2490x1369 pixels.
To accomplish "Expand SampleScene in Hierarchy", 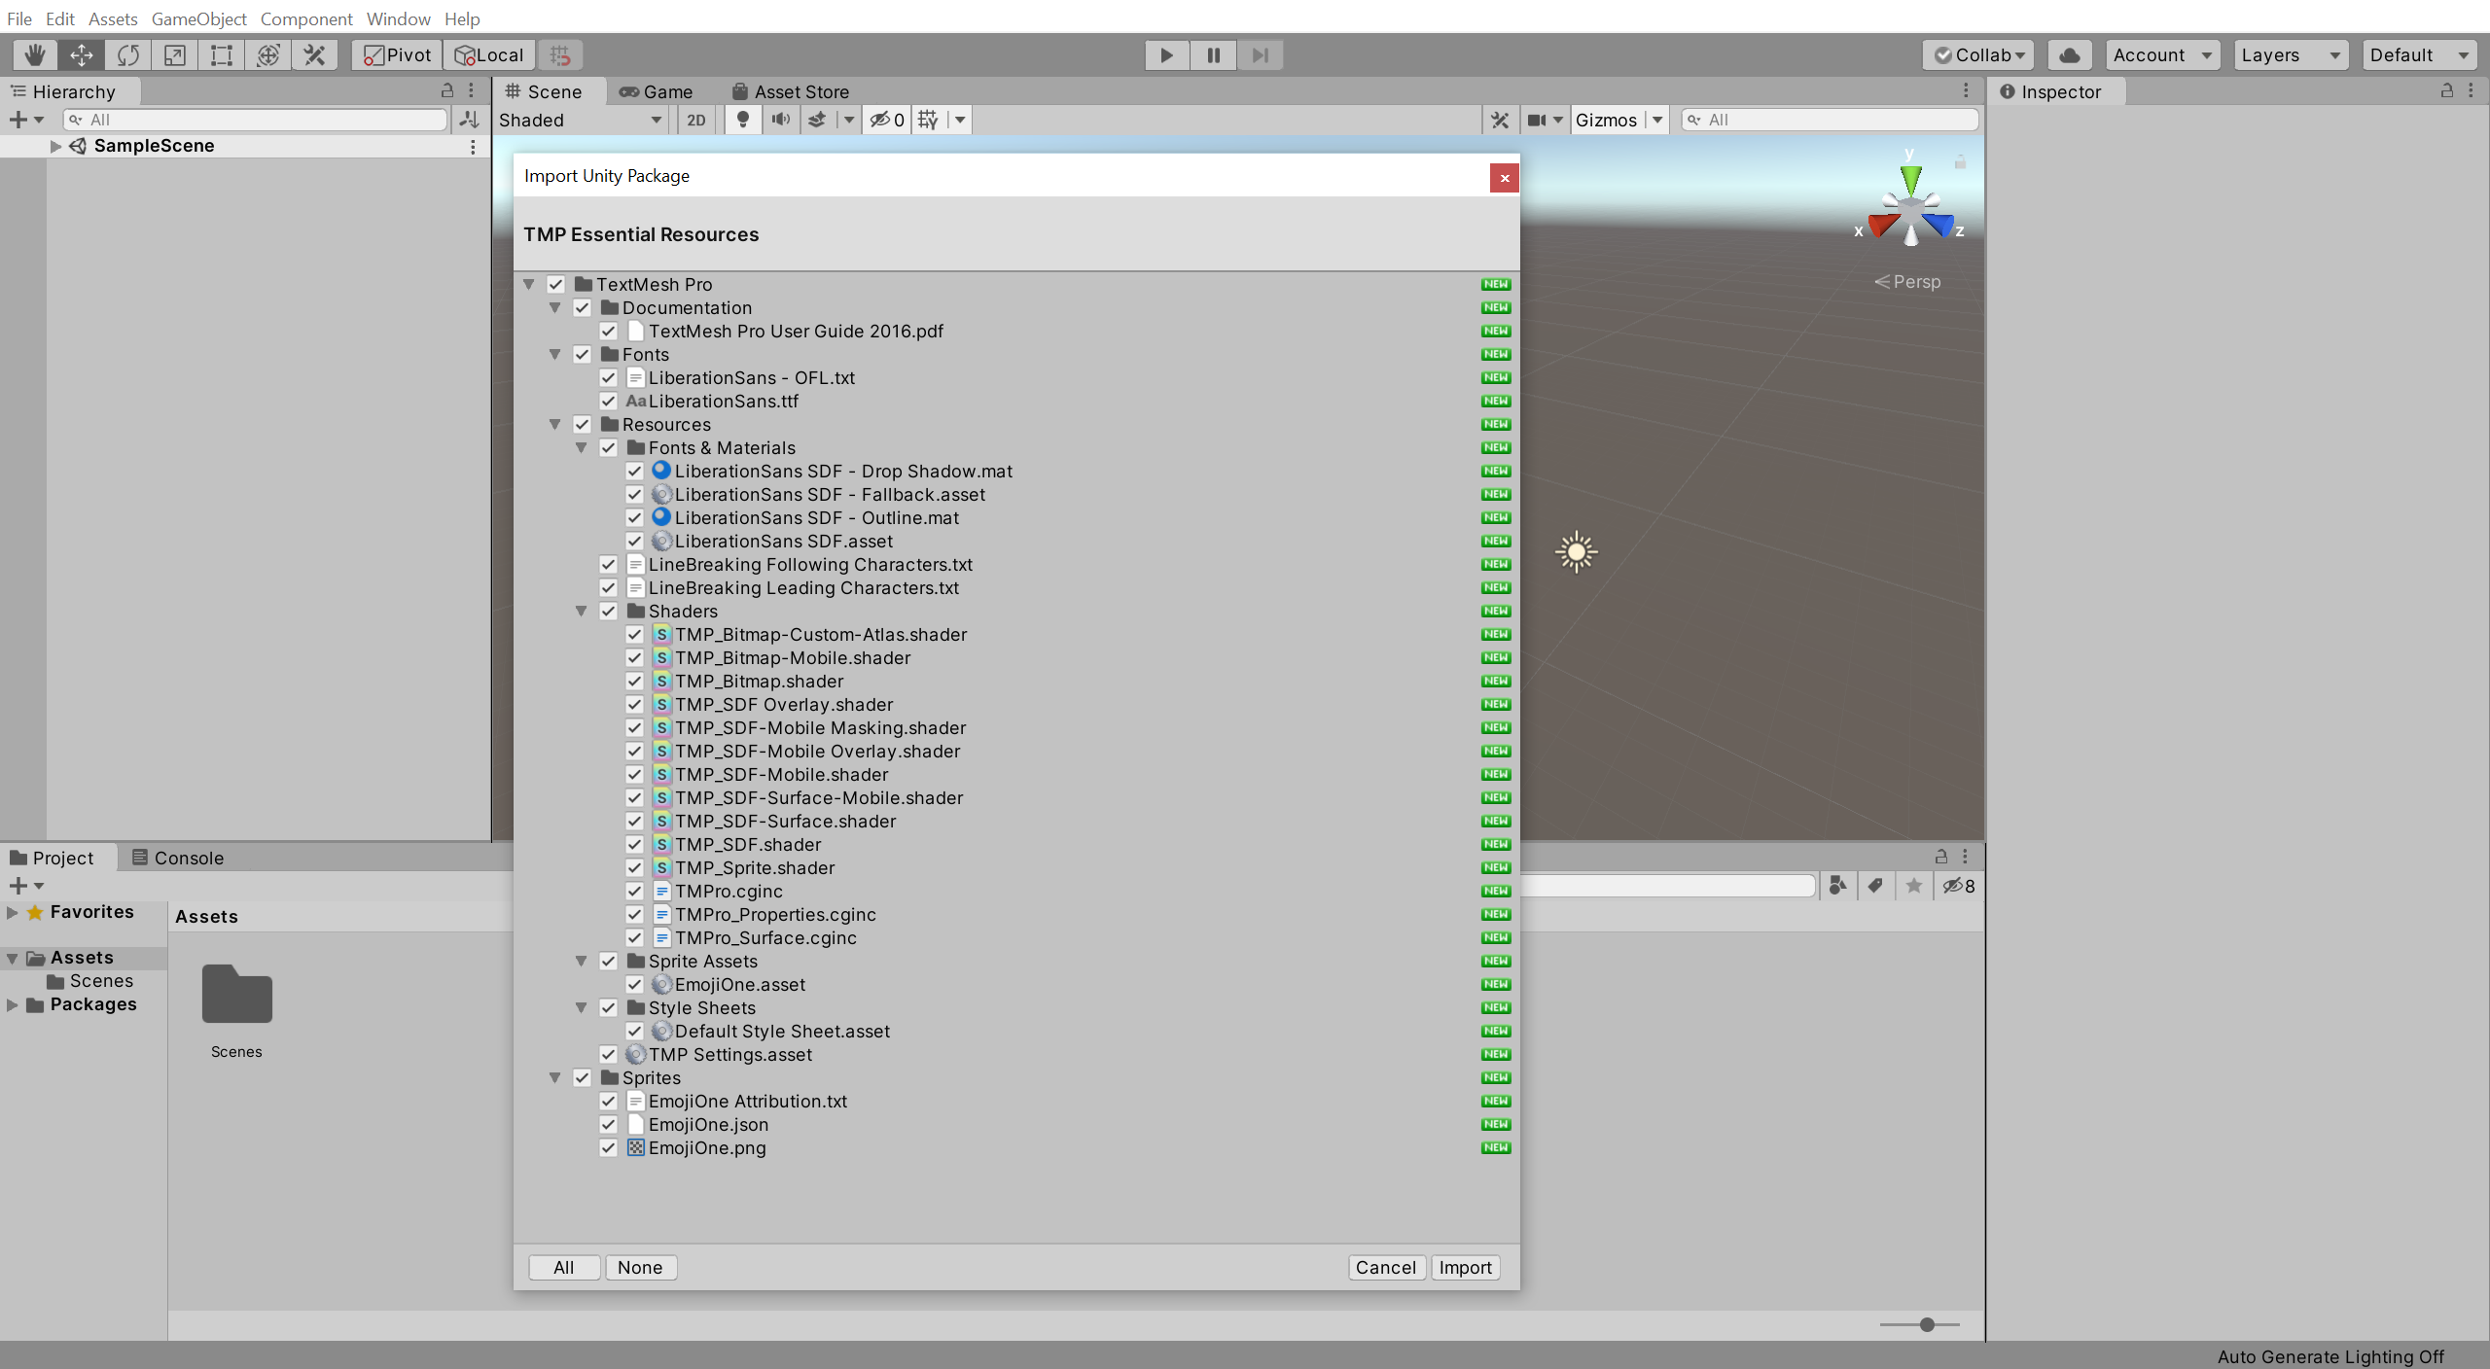I will (x=55, y=146).
